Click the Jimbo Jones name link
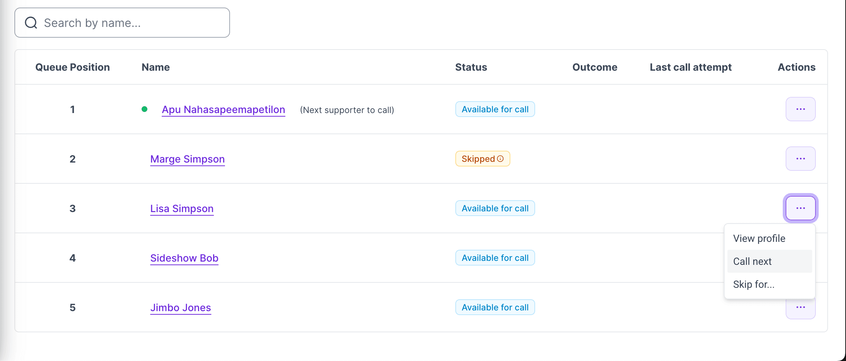 tap(180, 308)
